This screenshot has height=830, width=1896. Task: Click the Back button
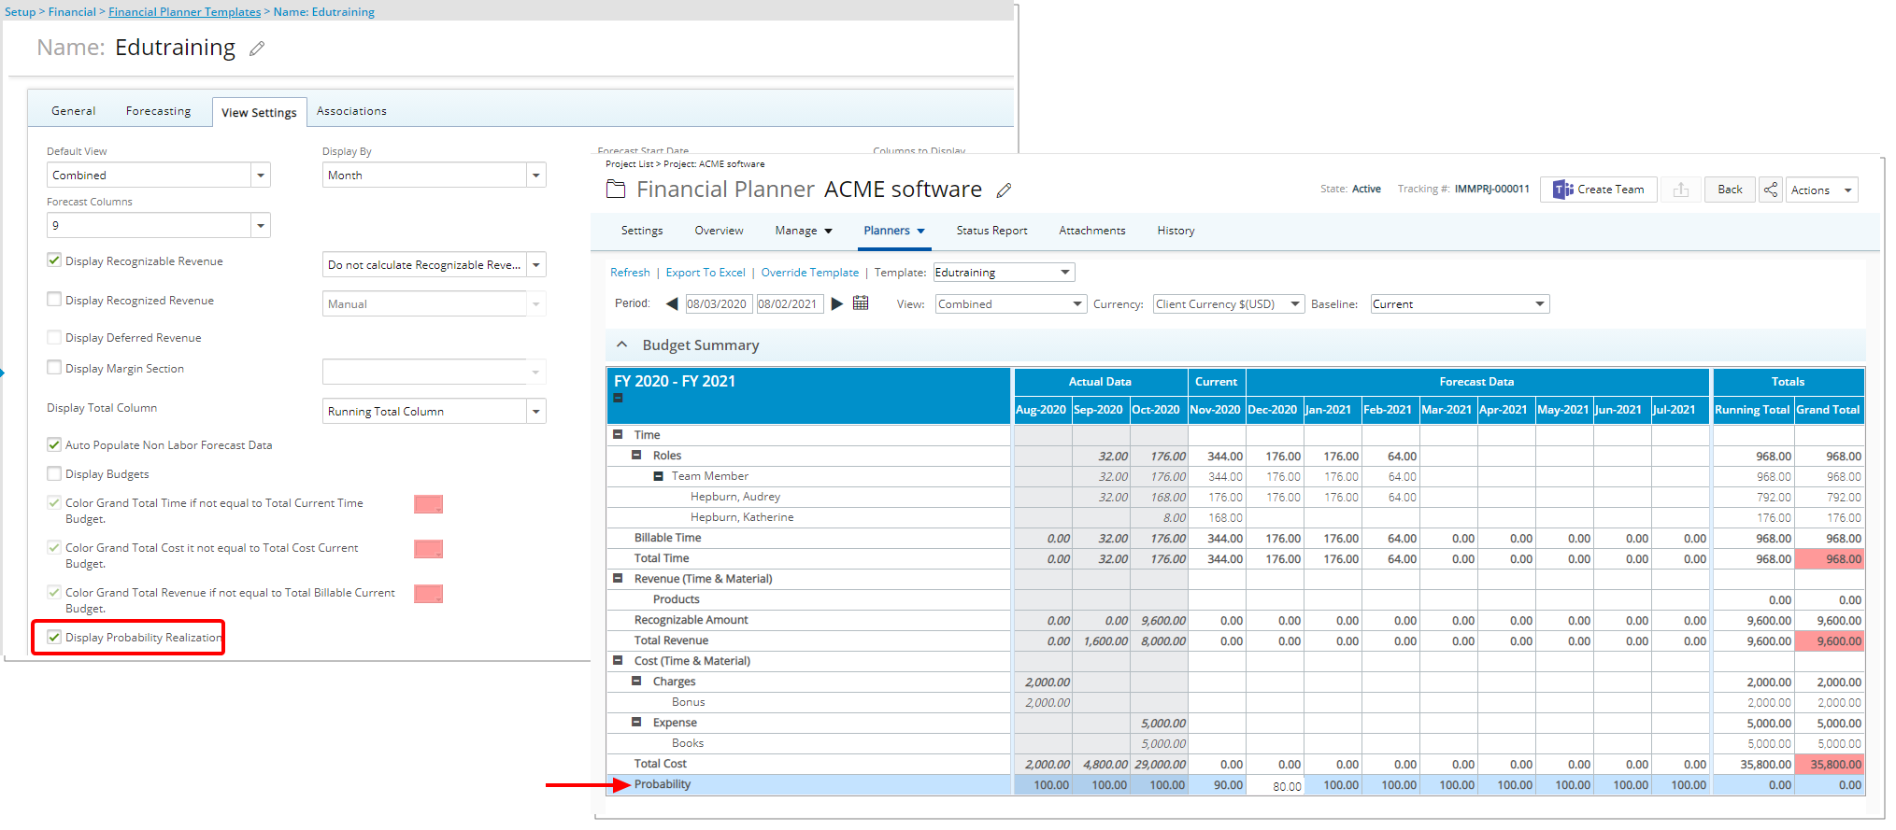1730,190
